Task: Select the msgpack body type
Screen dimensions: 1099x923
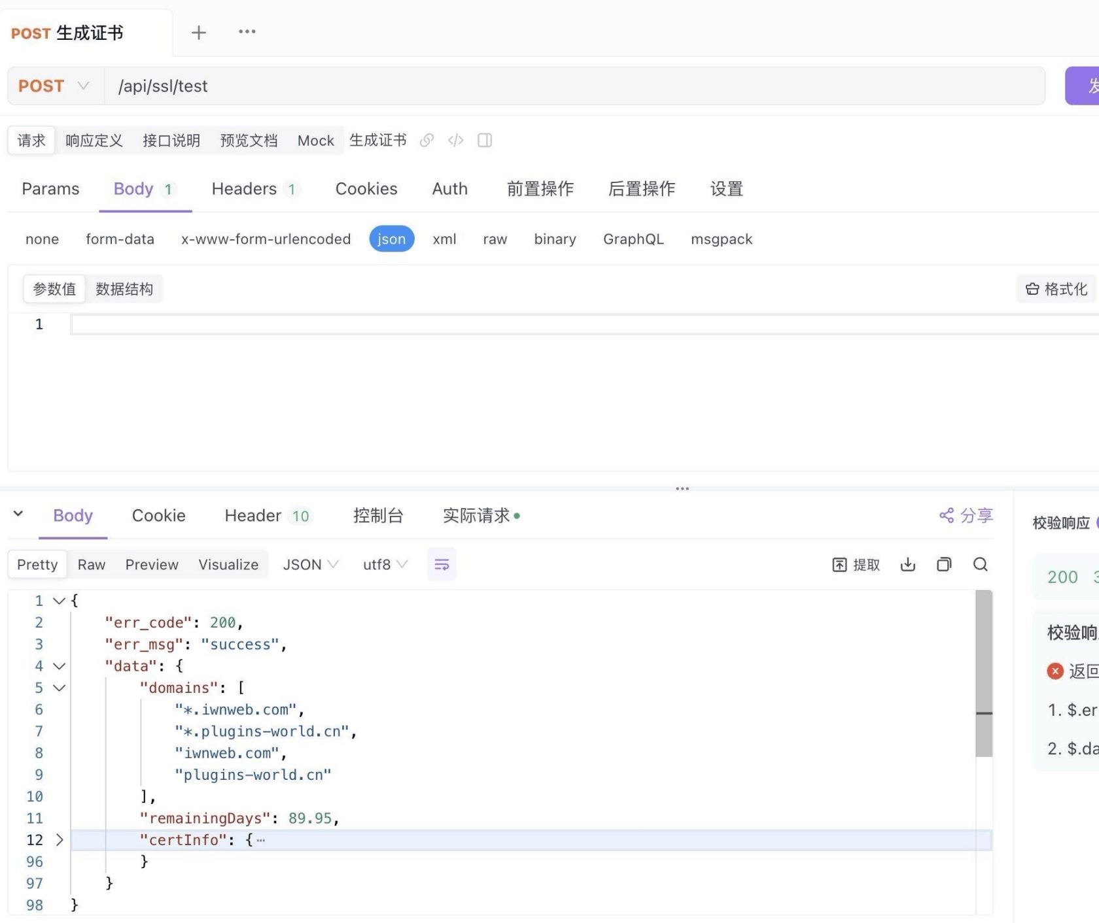Action: point(722,239)
